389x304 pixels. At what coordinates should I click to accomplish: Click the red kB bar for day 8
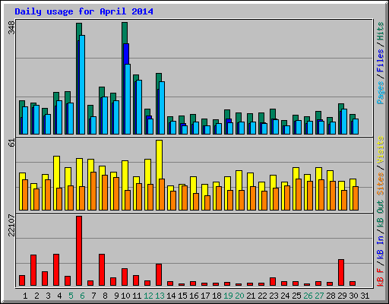102,270
